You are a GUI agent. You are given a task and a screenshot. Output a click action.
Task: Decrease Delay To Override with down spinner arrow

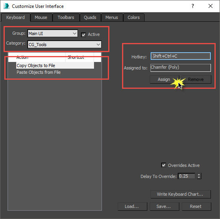point(199,178)
